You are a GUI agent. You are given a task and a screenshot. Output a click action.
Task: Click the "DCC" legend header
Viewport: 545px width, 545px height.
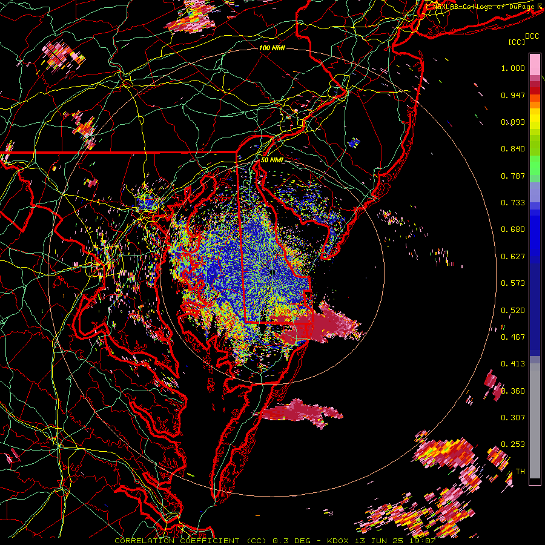[532, 36]
